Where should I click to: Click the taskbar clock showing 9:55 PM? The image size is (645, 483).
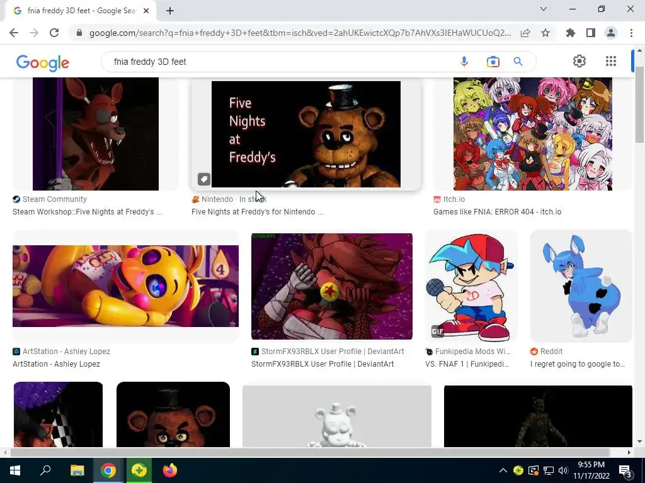(x=591, y=470)
